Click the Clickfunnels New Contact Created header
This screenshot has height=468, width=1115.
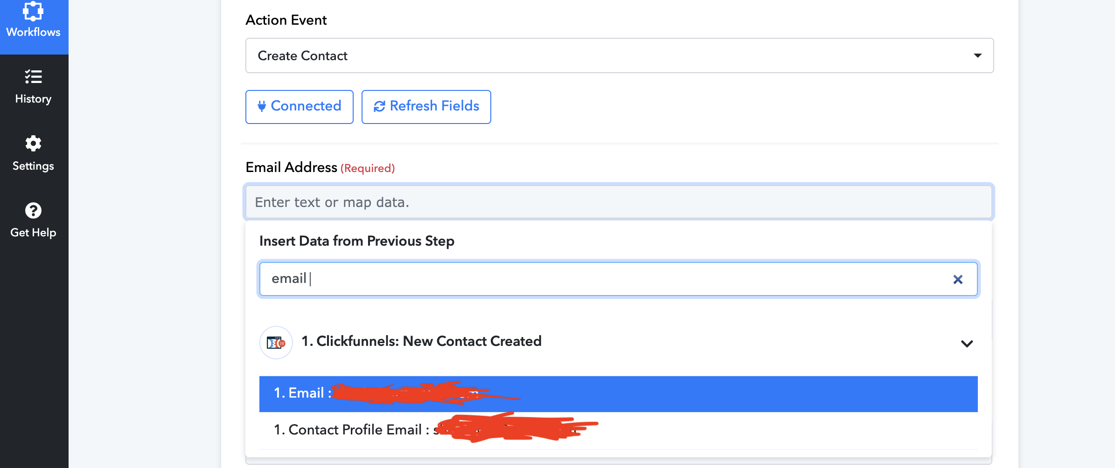point(422,341)
